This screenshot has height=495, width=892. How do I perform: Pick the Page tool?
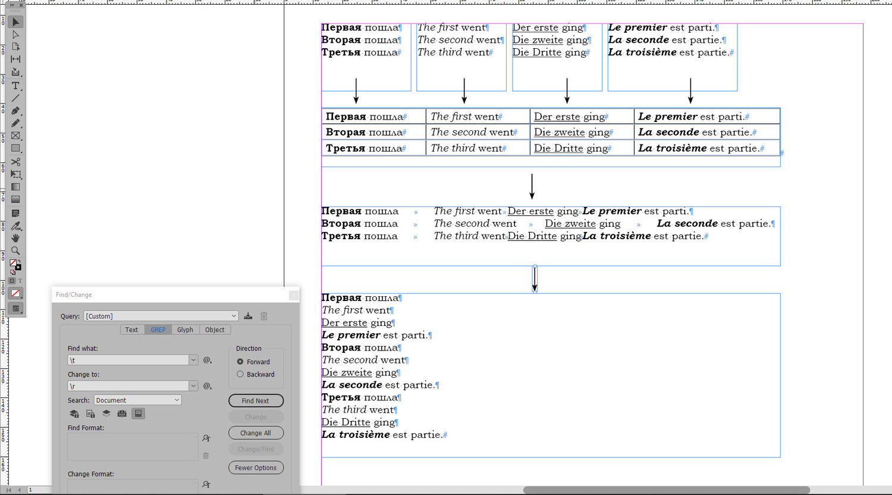click(x=16, y=47)
